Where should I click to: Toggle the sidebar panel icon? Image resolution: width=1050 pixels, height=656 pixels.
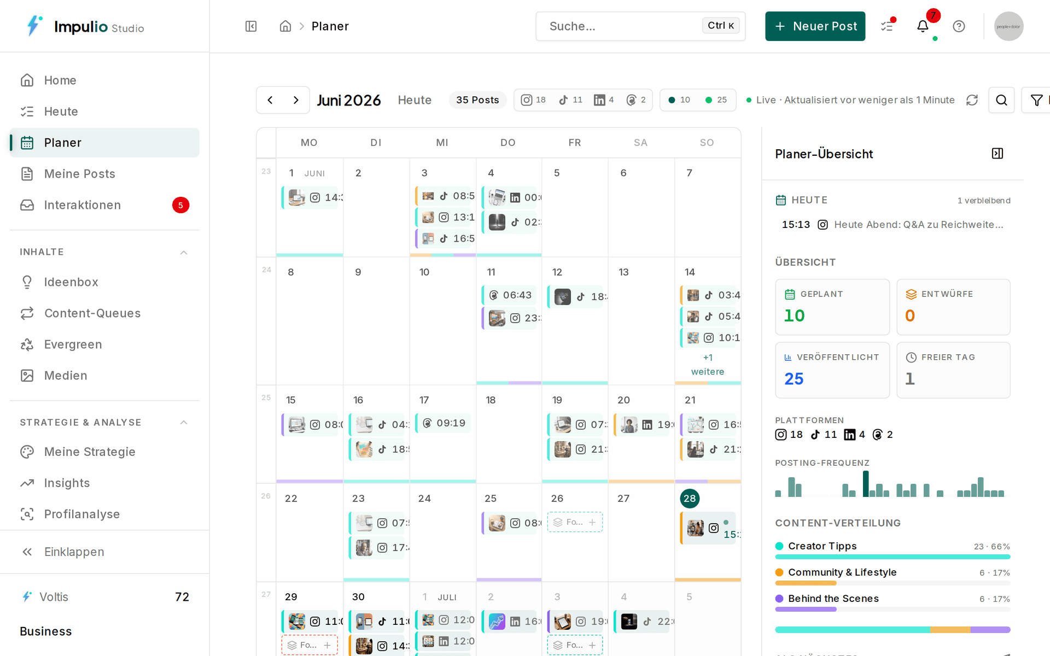pos(251,26)
